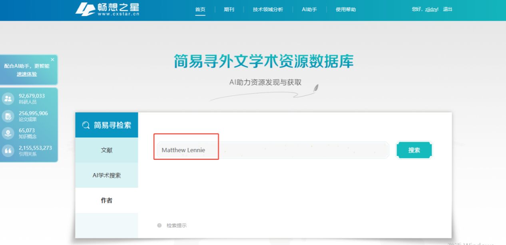Click the 检索提示 hint icon
Screen dimensions: 506x245
coord(159,225)
